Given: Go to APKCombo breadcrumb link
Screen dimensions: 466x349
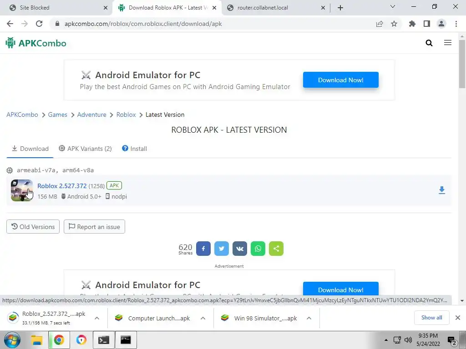Looking at the screenshot, I should click(22, 115).
